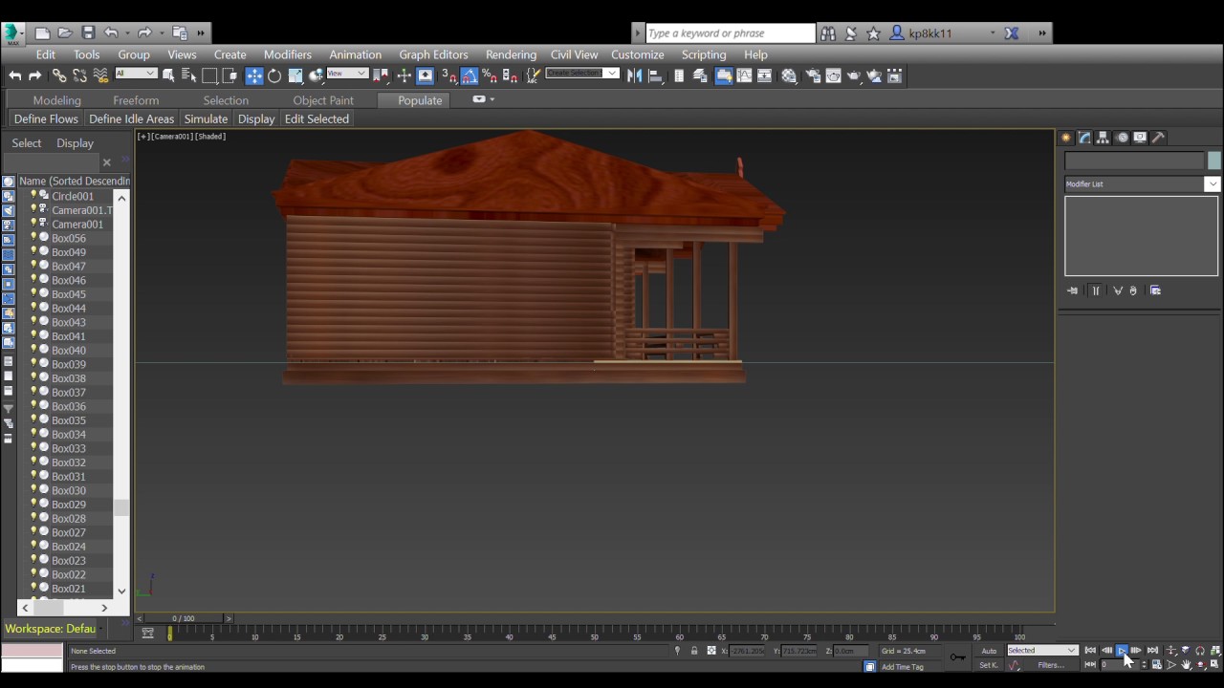Click the Set Keys key icon
The image size is (1224, 688).
tap(957, 656)
